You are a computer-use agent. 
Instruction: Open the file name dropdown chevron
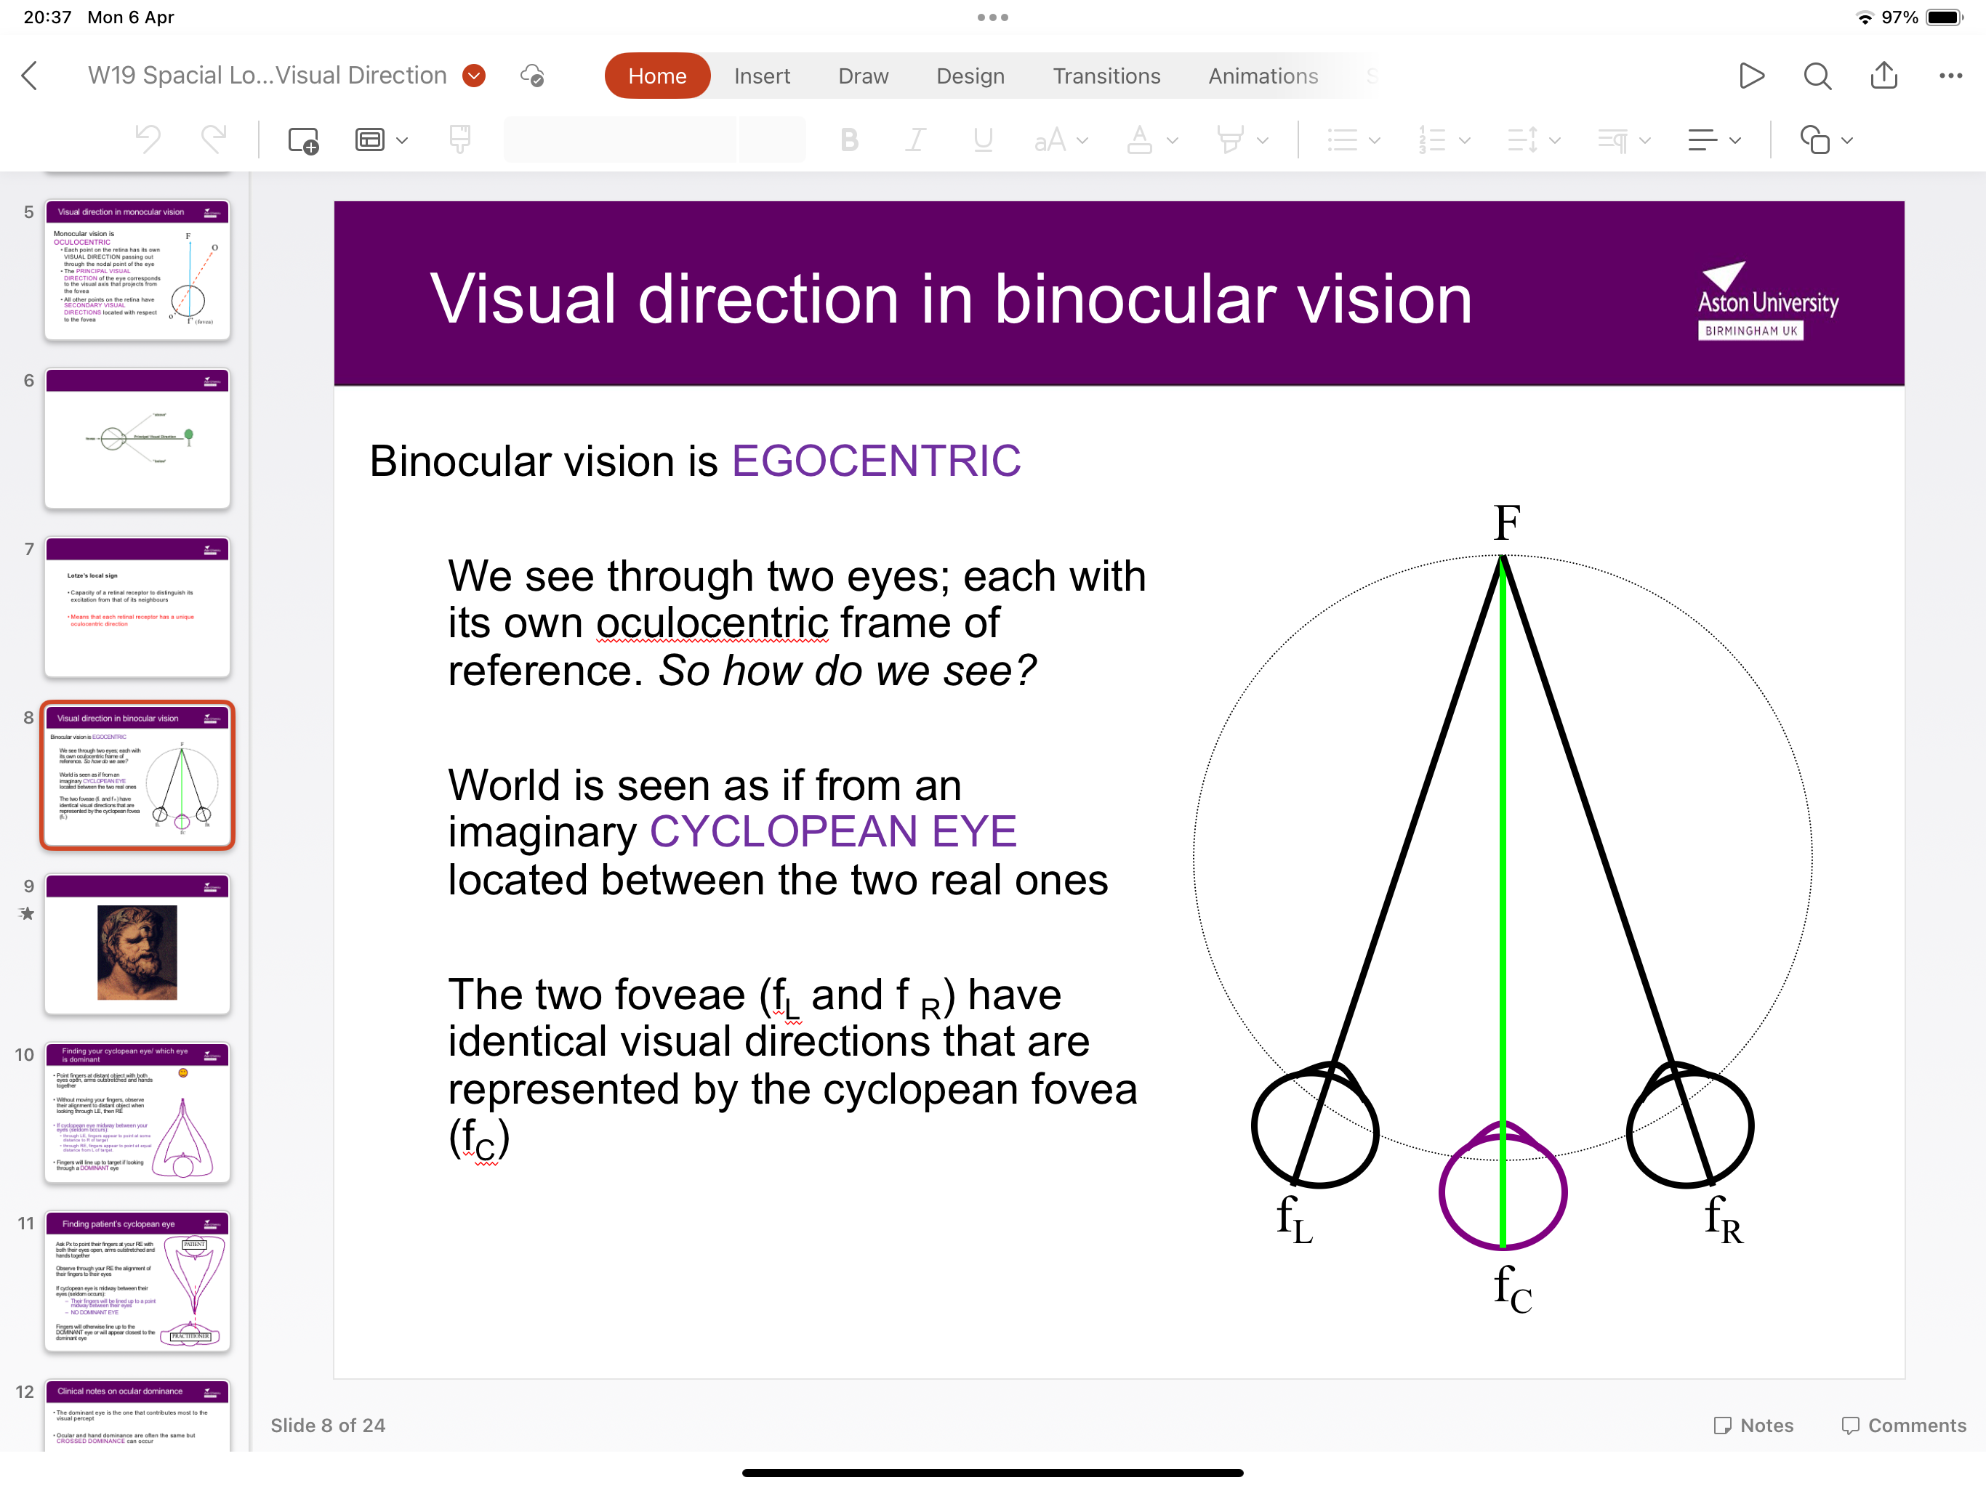tap(474, 76)
